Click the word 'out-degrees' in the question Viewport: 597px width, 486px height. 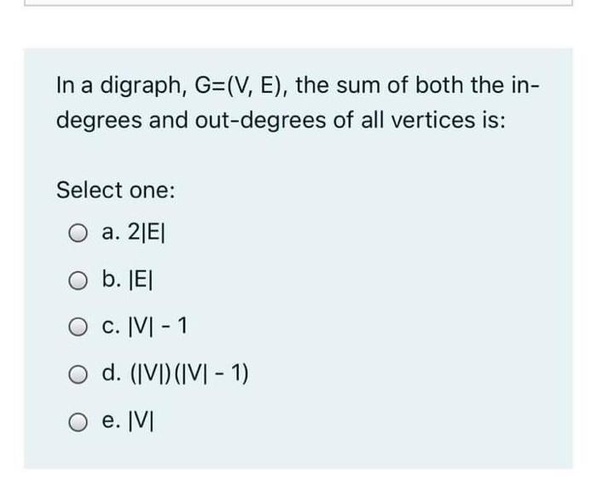click(260, 120)
